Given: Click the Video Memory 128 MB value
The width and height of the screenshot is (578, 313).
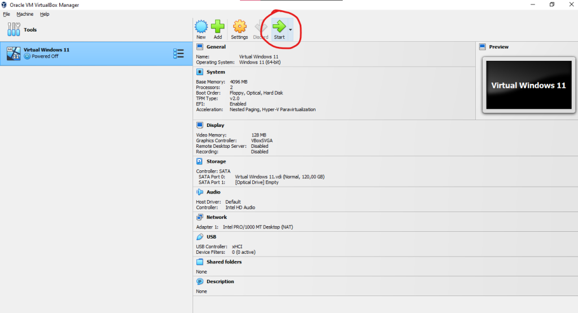Looking at the screenshot, I should [x=259, y=135].
